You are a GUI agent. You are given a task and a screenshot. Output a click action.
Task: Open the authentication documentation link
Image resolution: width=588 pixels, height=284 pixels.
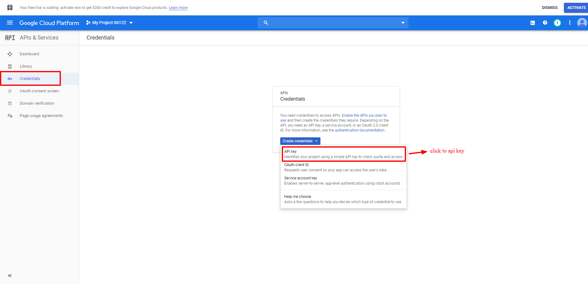[x=359, y=130]
